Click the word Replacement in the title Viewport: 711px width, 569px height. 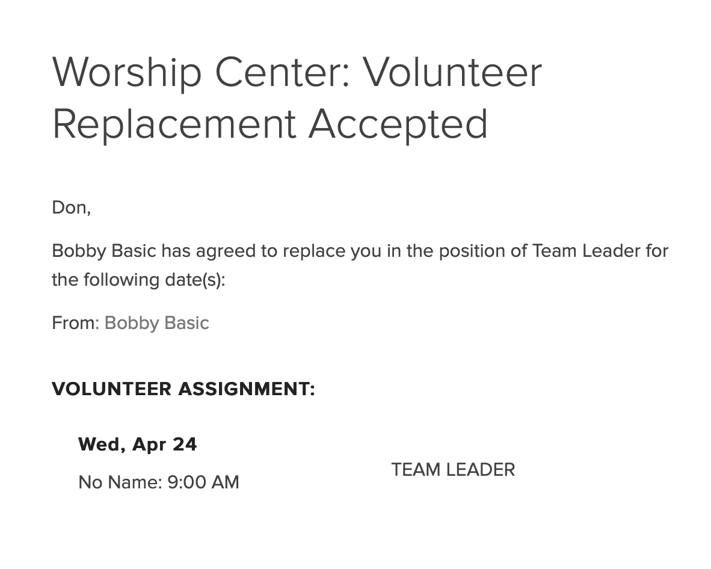174,124
